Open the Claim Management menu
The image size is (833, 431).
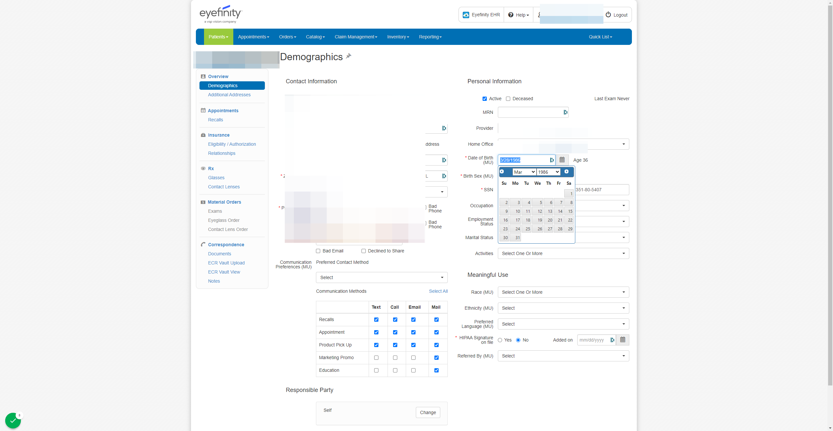click(356, 37)
